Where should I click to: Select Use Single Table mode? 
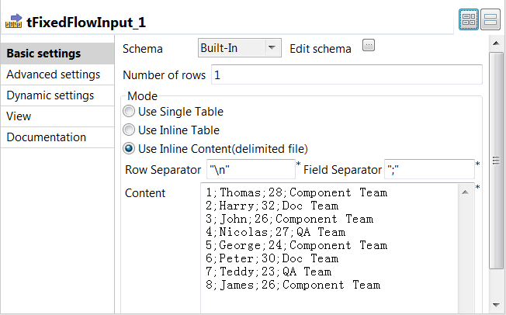pyautogui.click(x=129, y=112)
